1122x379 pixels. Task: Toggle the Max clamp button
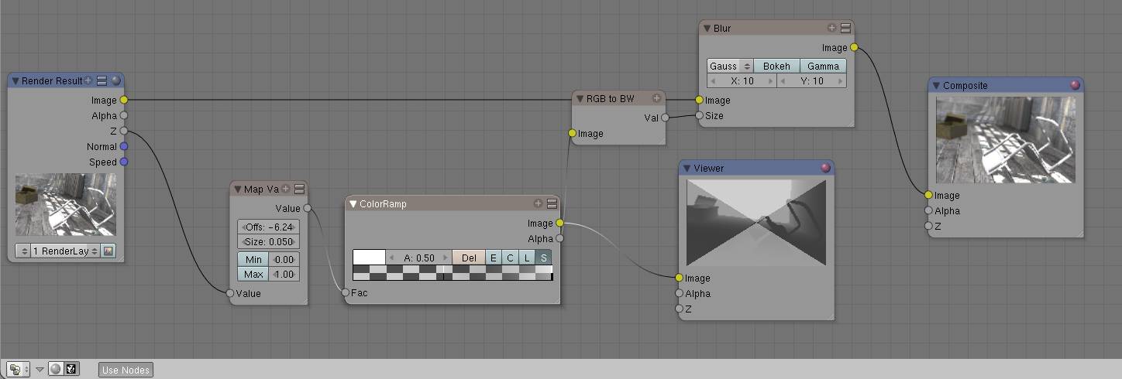tap(253, 275)
